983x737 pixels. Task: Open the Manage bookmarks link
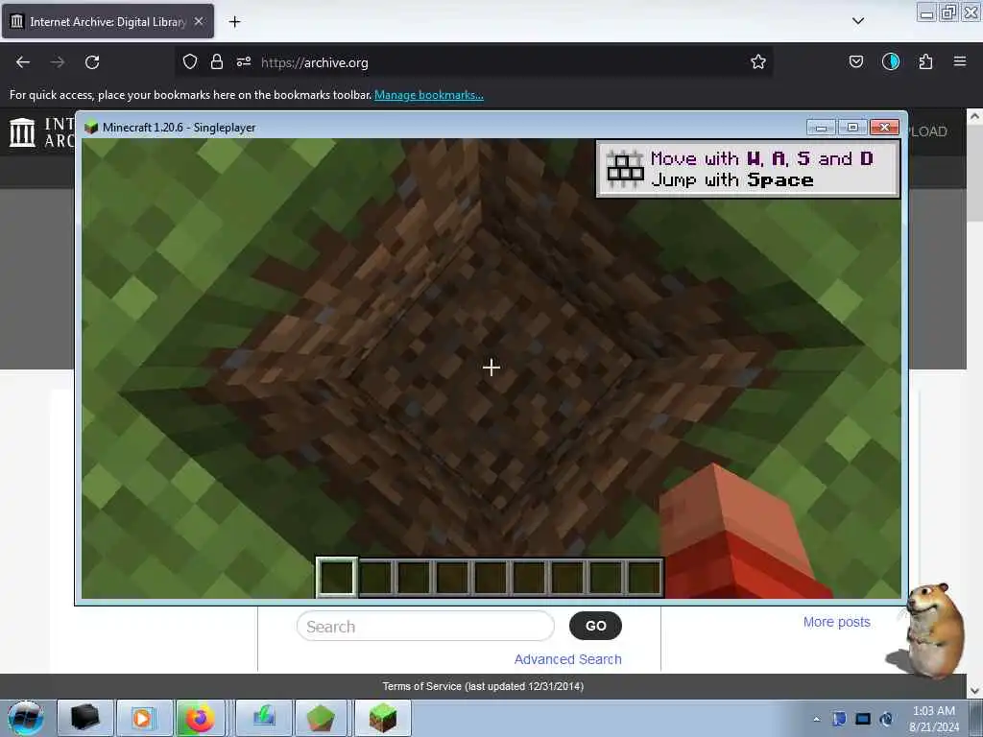[429, 95]
